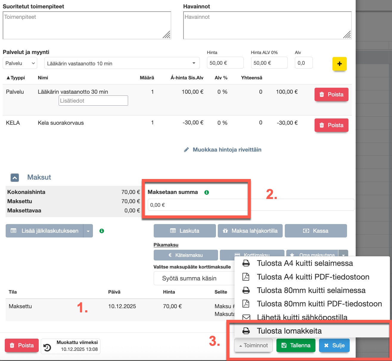Click the info icon next to Lisää jälkilaskutukseen
Screen dimensions: 392x361
coord(102,231)
